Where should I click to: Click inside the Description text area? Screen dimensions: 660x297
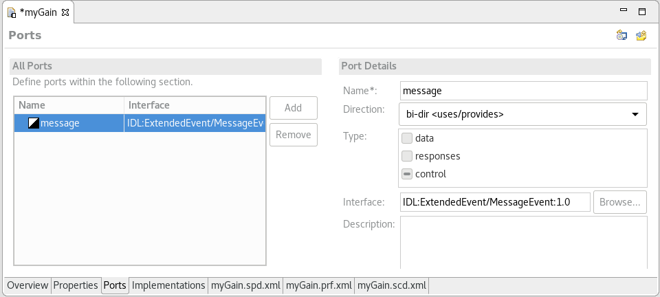click(523, 242)
